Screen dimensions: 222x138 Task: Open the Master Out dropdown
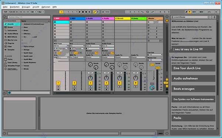click(155, 60)
